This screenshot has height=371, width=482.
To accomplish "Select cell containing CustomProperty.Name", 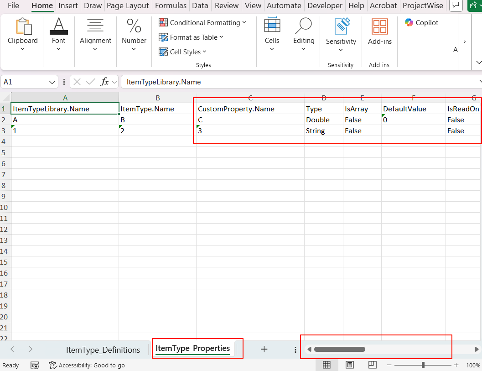I will pos(250,109).
